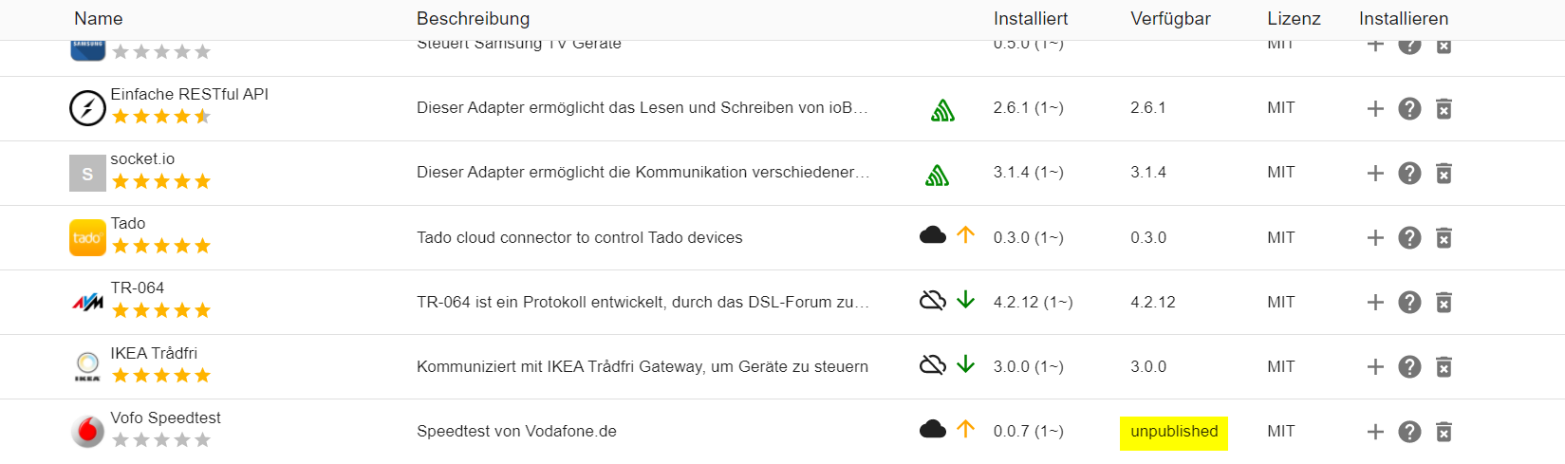The width and height of the screenshot is (1565, 464).
Task: Delete the IKEA Trådfri adapter
Action: pos(1444,367)
